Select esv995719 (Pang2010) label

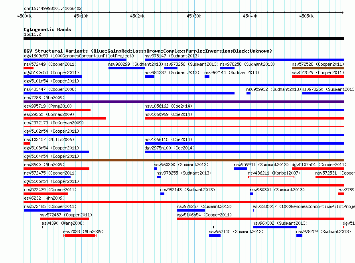(48, 106)
